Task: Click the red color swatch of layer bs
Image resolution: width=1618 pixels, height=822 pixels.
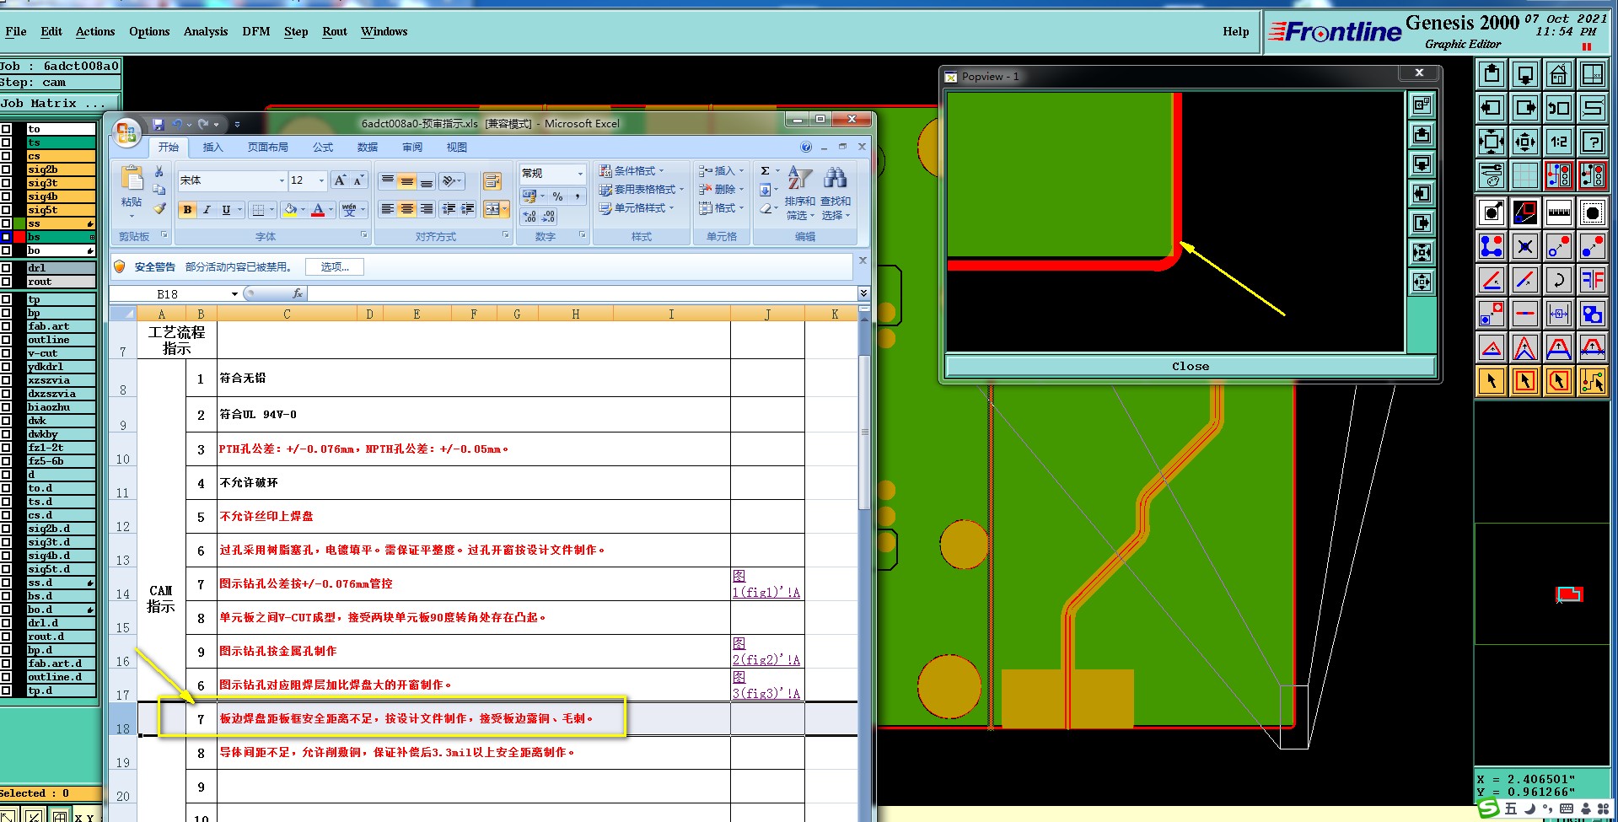Action: [x=19, y=237]
